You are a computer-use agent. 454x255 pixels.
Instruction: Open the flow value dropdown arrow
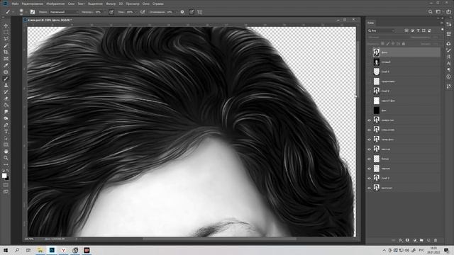coord(136,12)
